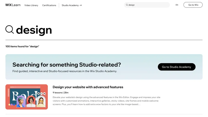Click the large magnifier icon beside design heading
The width and height of the screenshot is (208, 117).
click(x=10, y=29)
